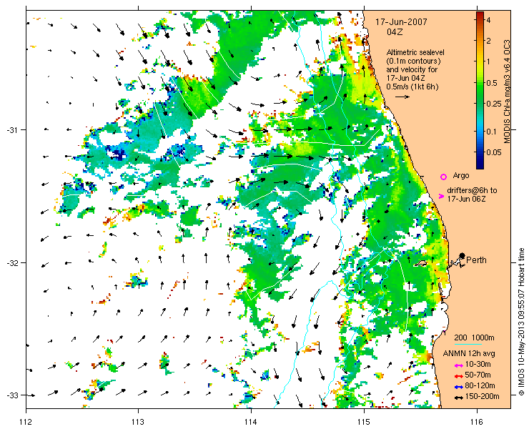
Task: Click the velocity scale reference arrow
Action: coord(402,97)
